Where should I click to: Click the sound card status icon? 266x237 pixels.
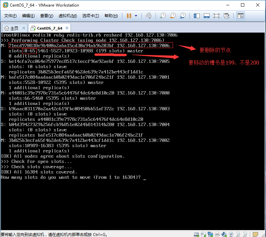(224, 234)
